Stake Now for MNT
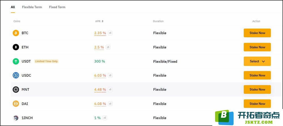Screen dimensions: 283x126 pos(257,89)
